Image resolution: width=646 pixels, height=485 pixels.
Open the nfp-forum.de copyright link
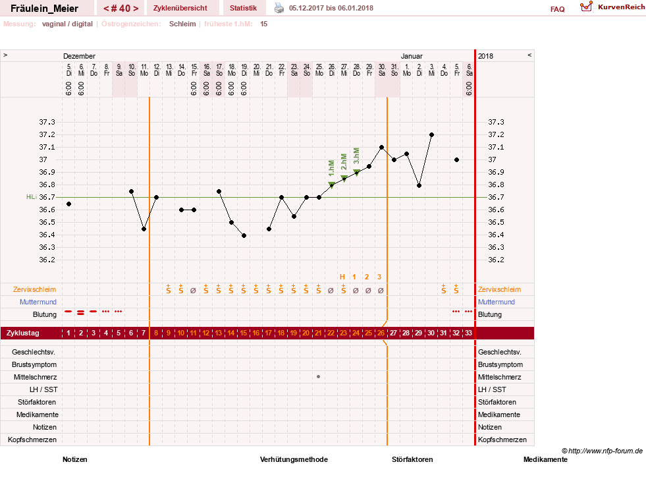point(602,451)
